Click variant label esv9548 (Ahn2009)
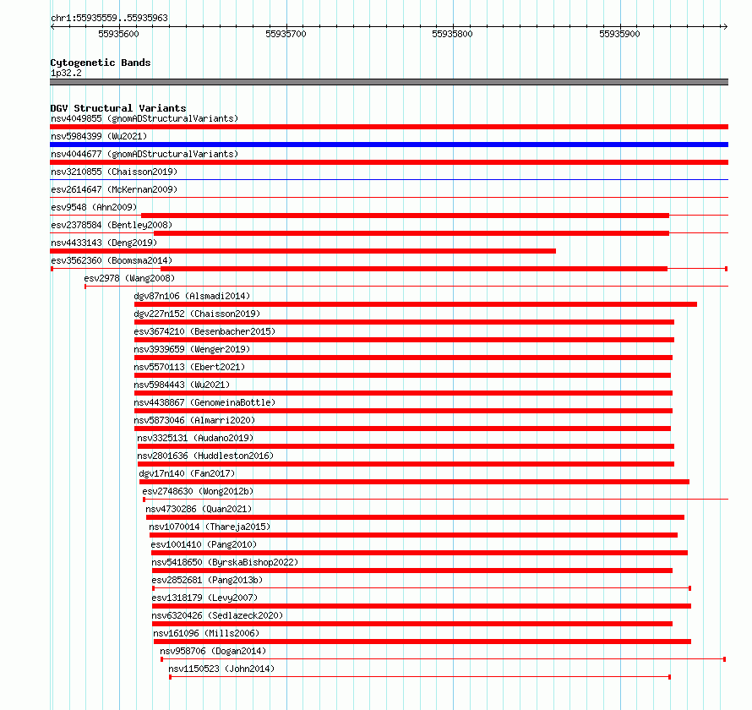The height and width of the screenshot is (710, 752). click(x=94, y=207)
